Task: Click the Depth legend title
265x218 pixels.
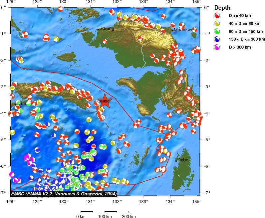Action: click(222, 8)
